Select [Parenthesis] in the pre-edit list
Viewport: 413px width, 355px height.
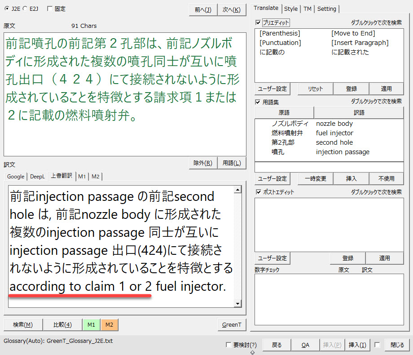[280, 33]
